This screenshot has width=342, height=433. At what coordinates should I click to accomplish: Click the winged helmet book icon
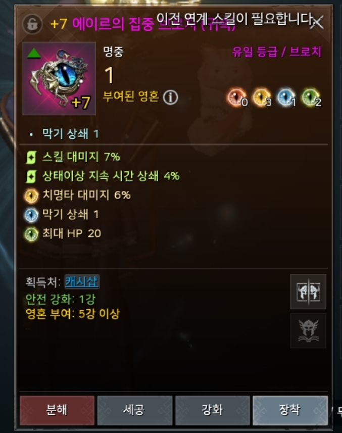[x=308, y=330]
